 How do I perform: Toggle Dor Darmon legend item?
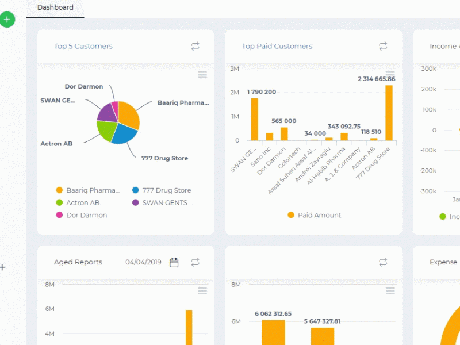pyautogui.click(x=82, y=215)
